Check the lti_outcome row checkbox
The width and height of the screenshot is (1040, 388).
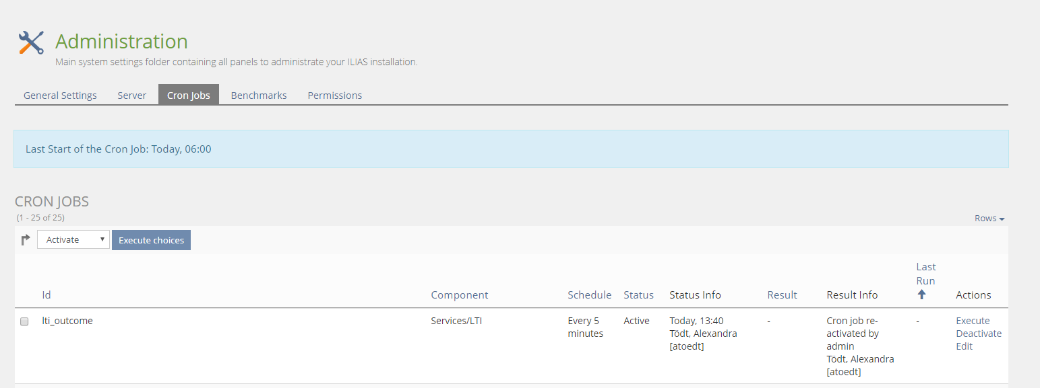coord(24,321)
